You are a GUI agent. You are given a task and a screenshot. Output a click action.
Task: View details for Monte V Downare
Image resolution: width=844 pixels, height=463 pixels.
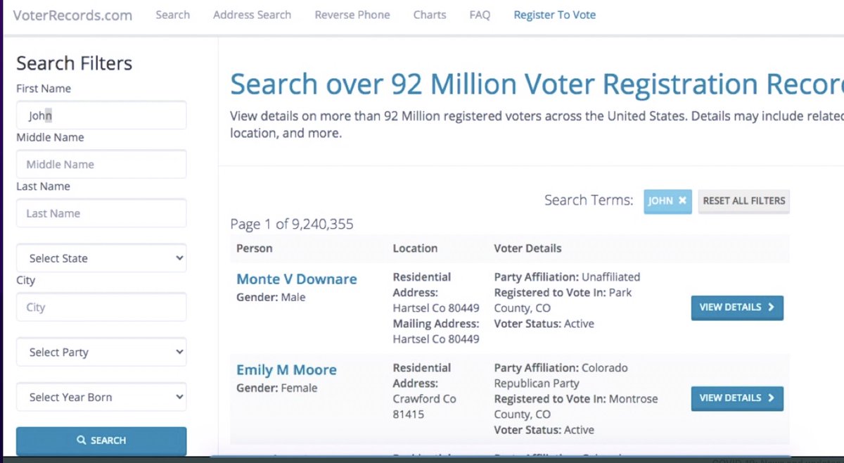click(737, 307)
